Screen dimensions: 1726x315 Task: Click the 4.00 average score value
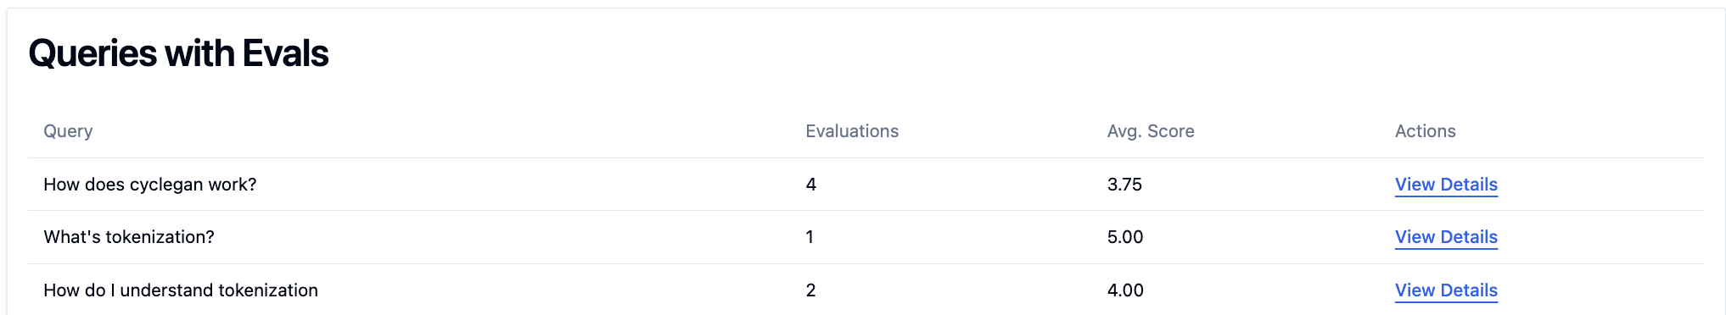tap(1125, 290)
